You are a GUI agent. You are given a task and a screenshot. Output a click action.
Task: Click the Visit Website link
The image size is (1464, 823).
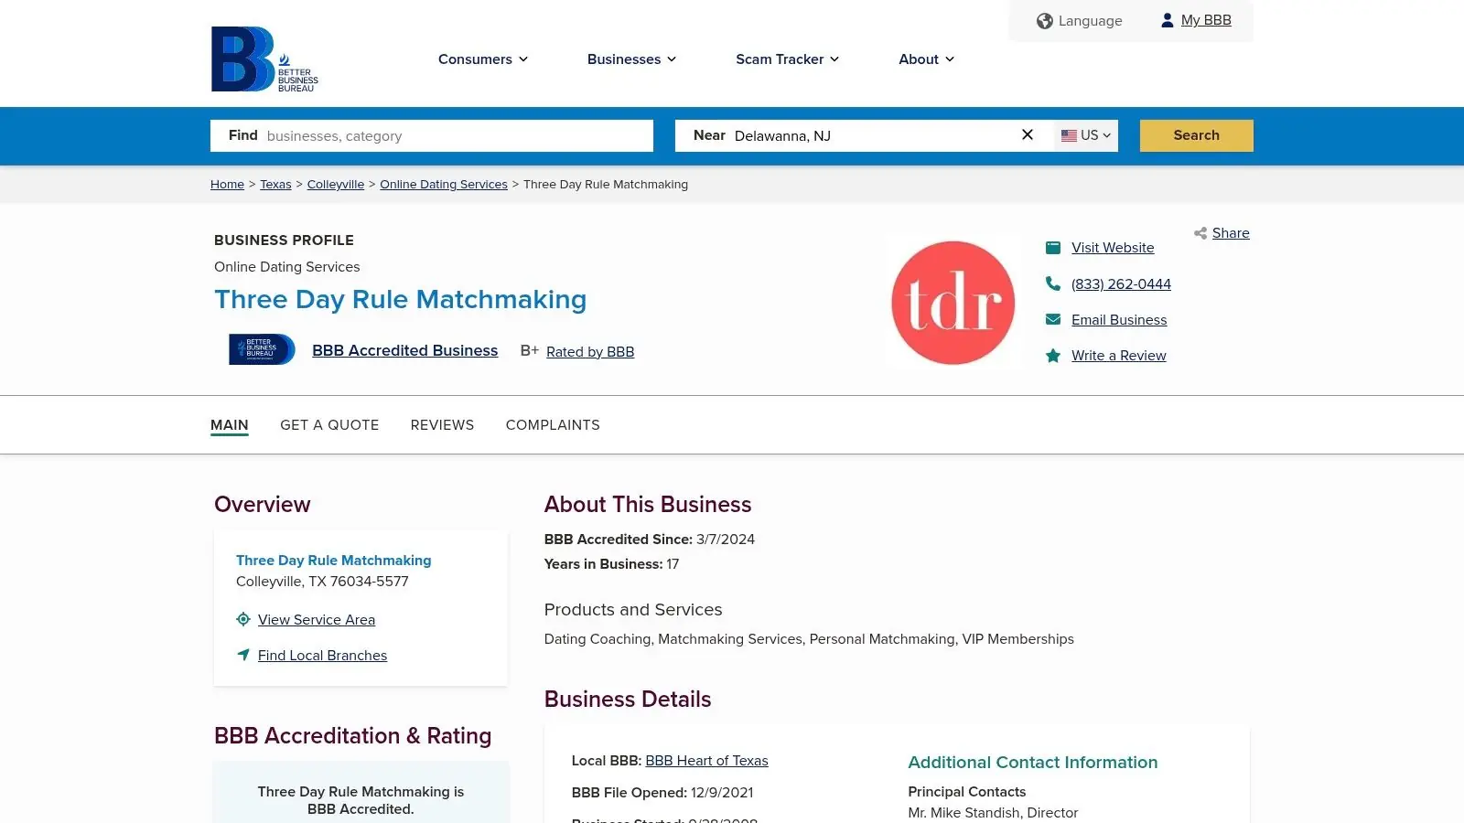point(1113,248)
